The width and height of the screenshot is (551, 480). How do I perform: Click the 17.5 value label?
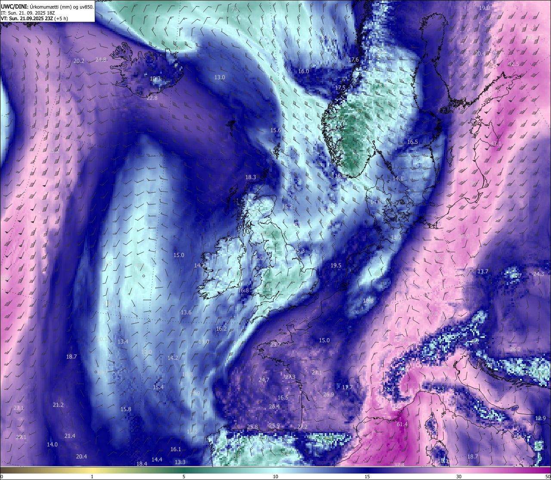click(340, 87)
